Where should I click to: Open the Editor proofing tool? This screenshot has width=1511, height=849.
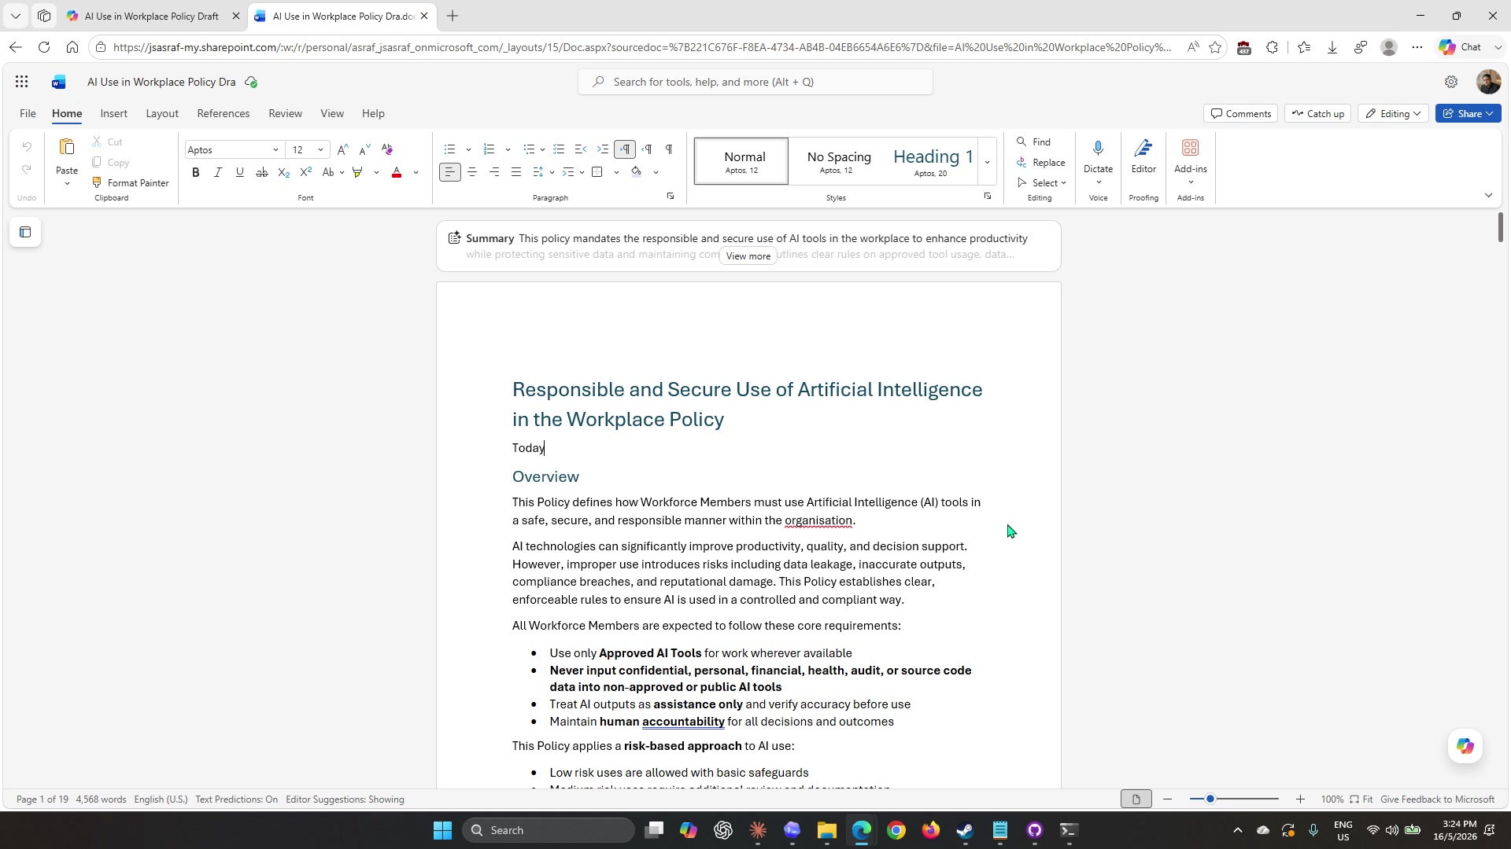tap(1143, 156)
